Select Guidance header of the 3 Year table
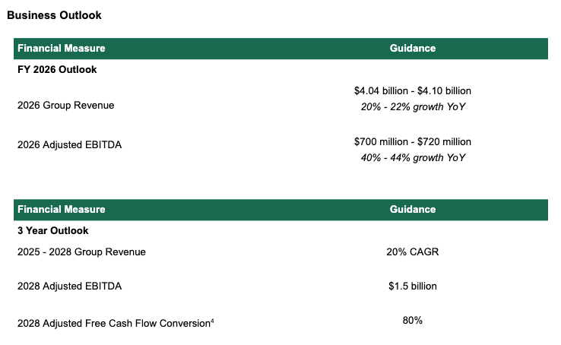The image size is (561, 345). [x=413, y=210]
